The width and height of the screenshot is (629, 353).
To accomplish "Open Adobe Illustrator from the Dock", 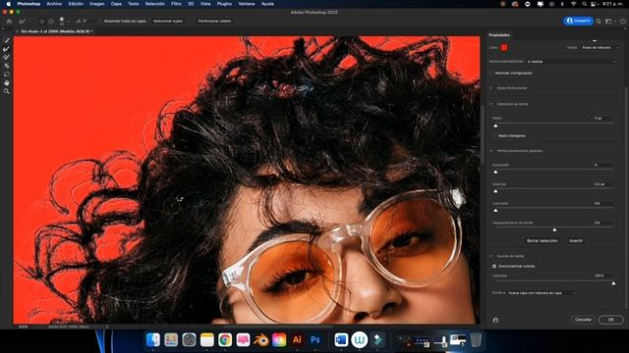I will [297, 340].
